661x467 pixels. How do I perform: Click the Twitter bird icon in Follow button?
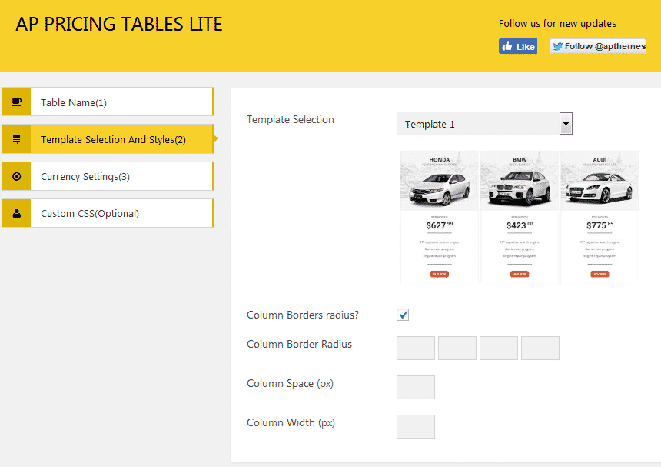coord(558,46)
